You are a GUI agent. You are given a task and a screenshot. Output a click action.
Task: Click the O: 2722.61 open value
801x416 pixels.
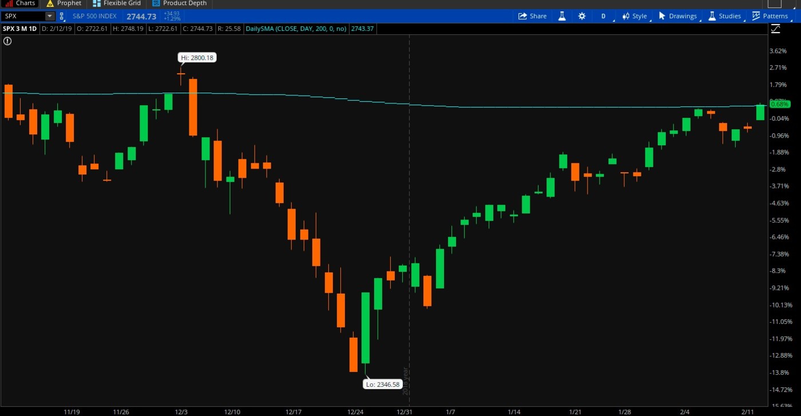[x=92, y=29]
